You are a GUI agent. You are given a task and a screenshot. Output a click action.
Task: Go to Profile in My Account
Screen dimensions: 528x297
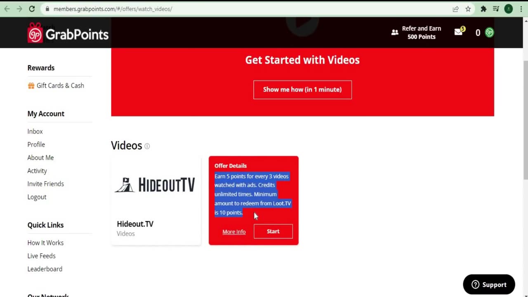click(36, 144)
